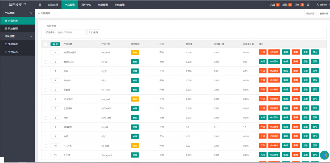Open 风控管理 in the sidebar
330x163 pixels.
point(17,29)
